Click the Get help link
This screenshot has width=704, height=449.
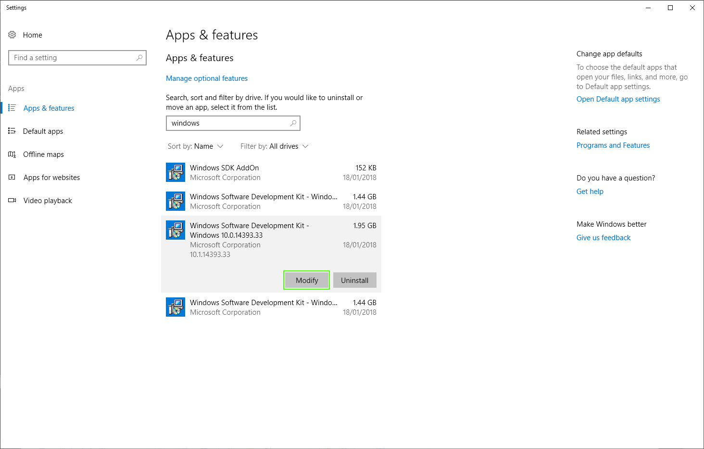coord(590,192)
